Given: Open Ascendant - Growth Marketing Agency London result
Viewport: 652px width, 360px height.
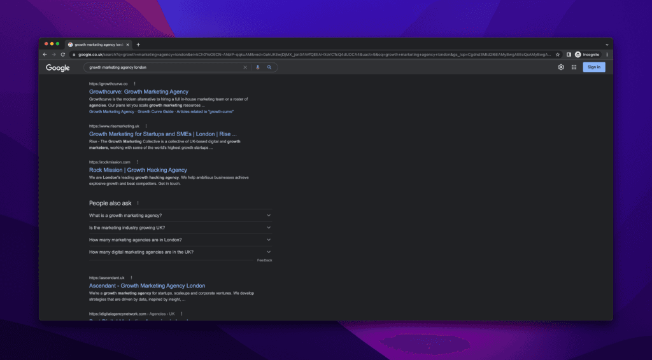Looking at the screenshot, I should point(147,286).
